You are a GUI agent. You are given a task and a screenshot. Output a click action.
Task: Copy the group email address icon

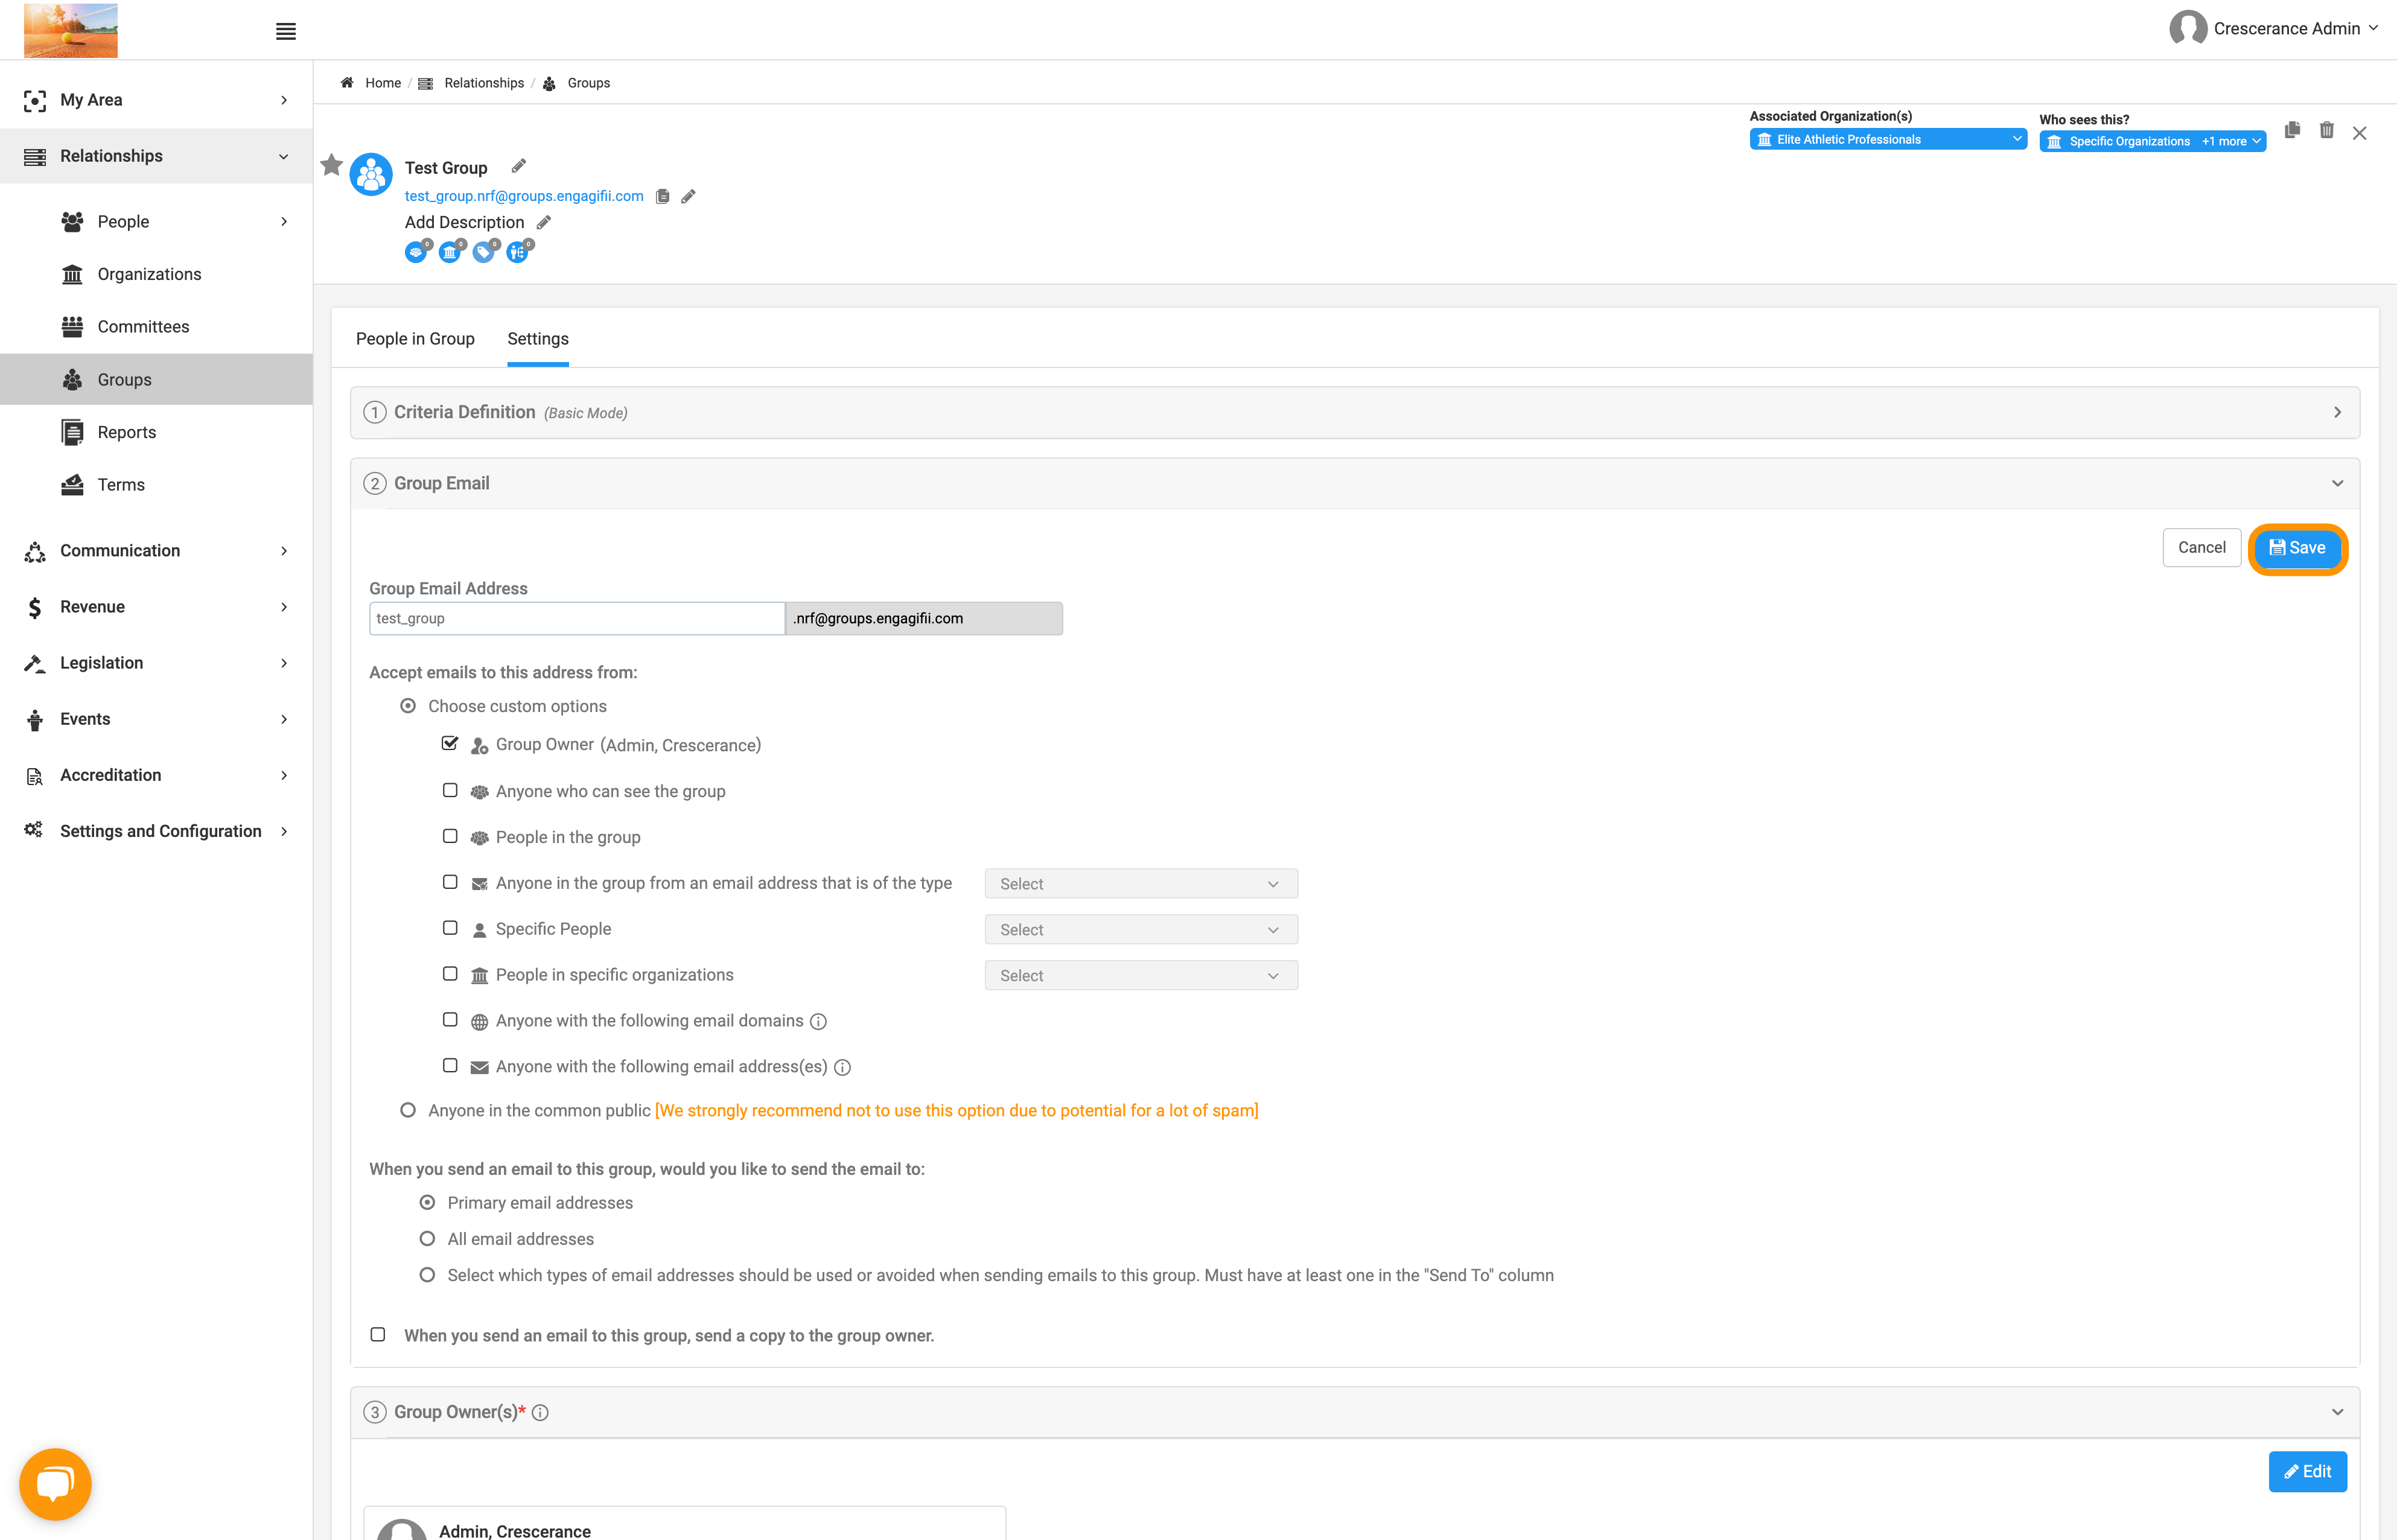point(662,196)
